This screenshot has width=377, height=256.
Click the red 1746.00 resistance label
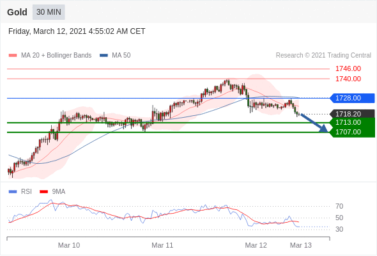348,69
